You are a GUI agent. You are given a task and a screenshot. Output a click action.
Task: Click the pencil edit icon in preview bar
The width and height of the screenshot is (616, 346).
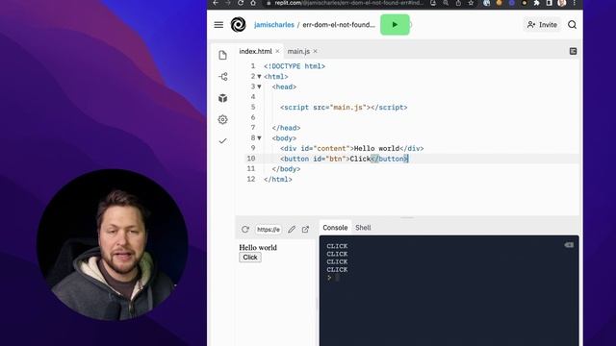click(x=292, y=229)
